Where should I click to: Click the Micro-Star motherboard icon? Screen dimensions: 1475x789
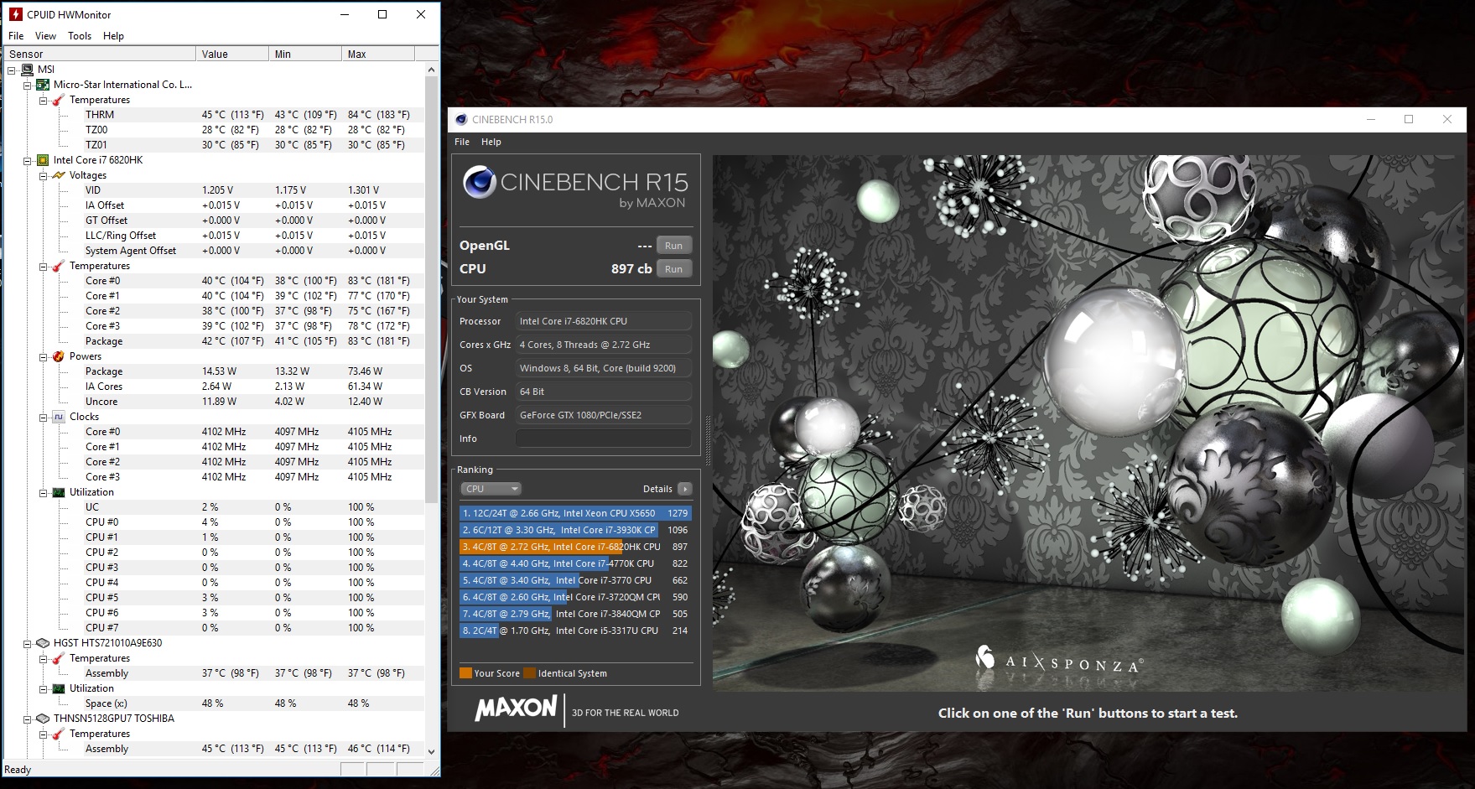43,85
